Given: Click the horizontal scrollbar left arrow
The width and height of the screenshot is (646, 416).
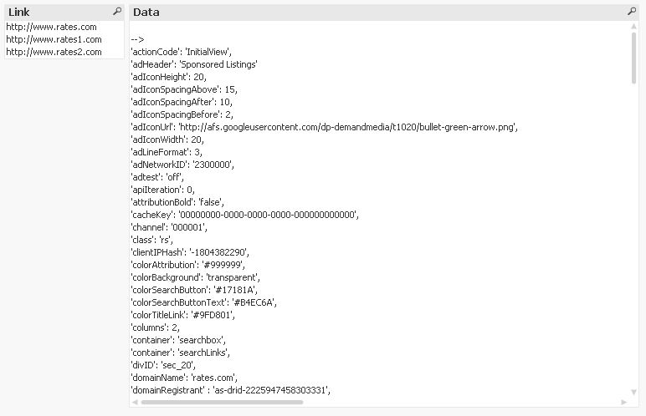Looking at the screenshot, I should 135,402.
